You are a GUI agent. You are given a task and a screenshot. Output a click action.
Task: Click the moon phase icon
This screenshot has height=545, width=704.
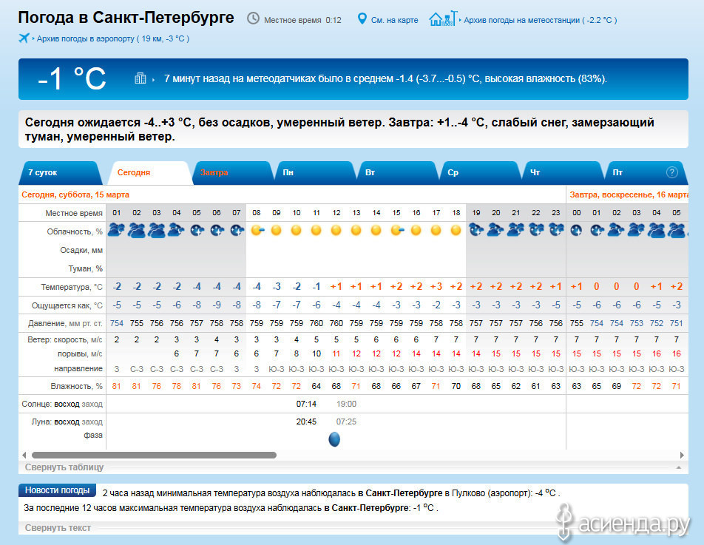click(x=334, y=439)
